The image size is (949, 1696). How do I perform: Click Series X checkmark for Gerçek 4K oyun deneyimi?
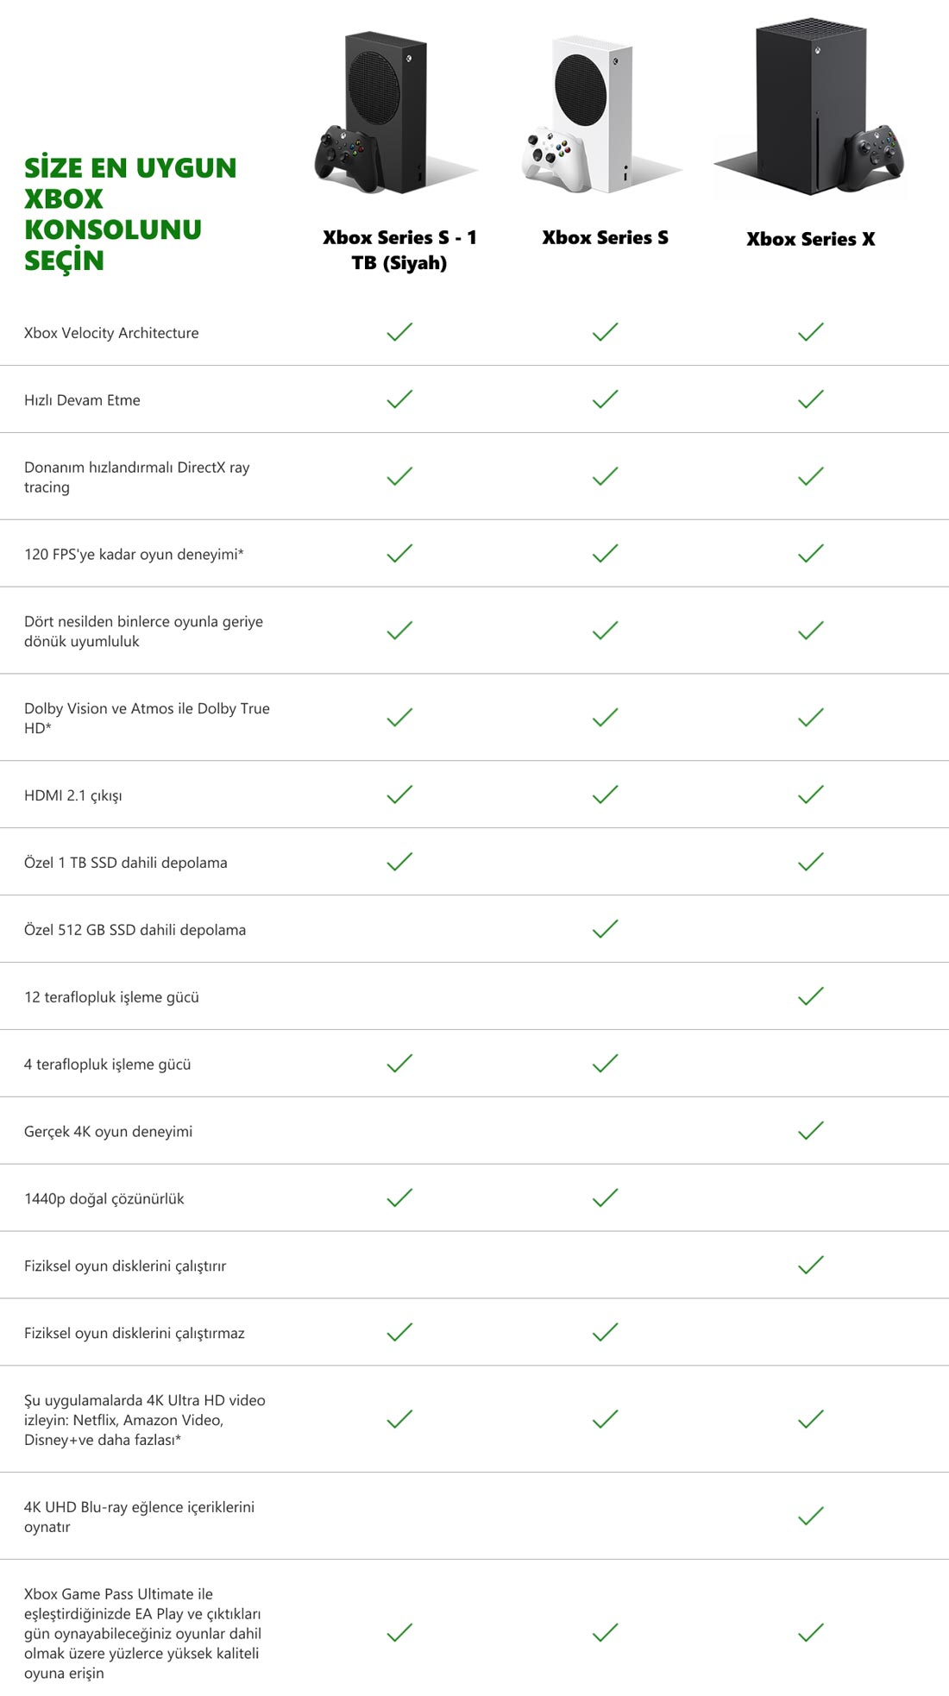[811, 1130]
